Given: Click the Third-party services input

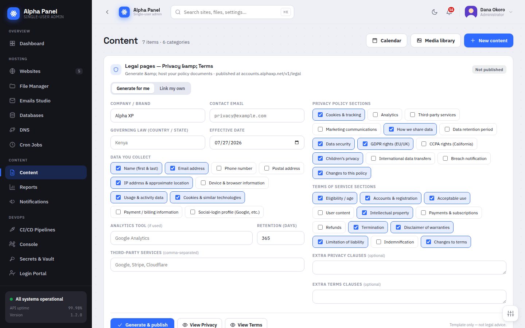Looking at the screenshot, I should point(207,265).
